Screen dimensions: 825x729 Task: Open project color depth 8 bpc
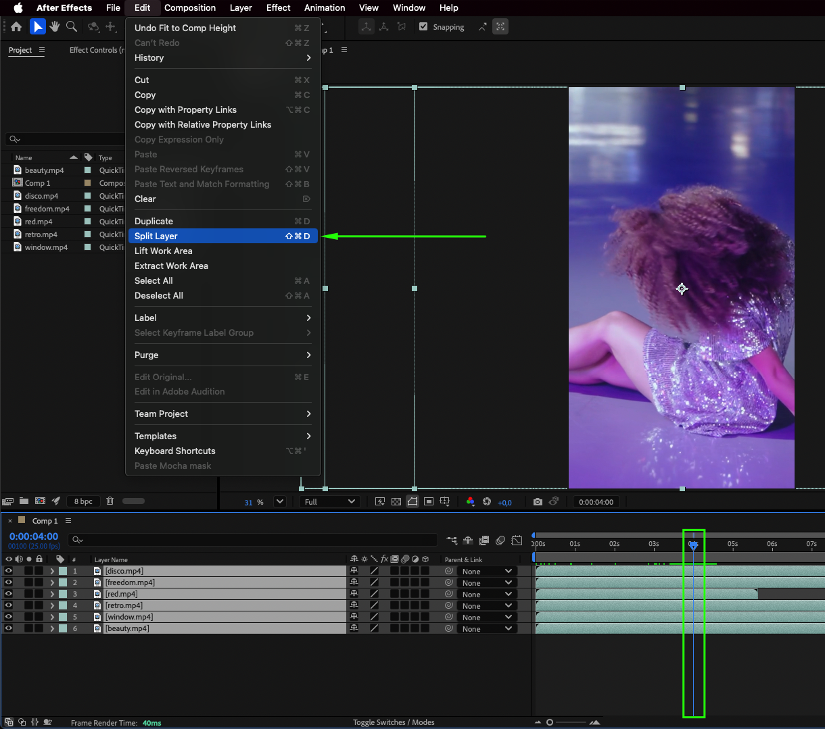(x=84, y=501)
